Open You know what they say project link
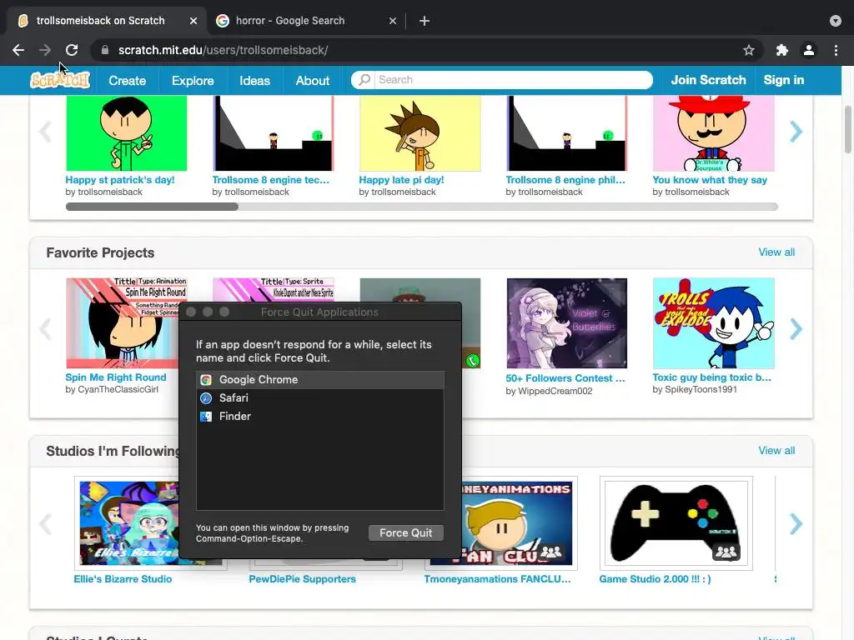 pos(710,180)
